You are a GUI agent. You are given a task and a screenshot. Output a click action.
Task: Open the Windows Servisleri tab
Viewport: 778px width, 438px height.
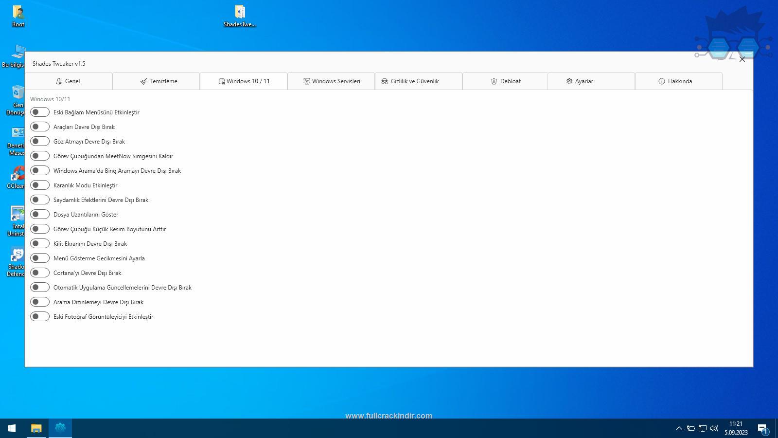pos(331,81)
